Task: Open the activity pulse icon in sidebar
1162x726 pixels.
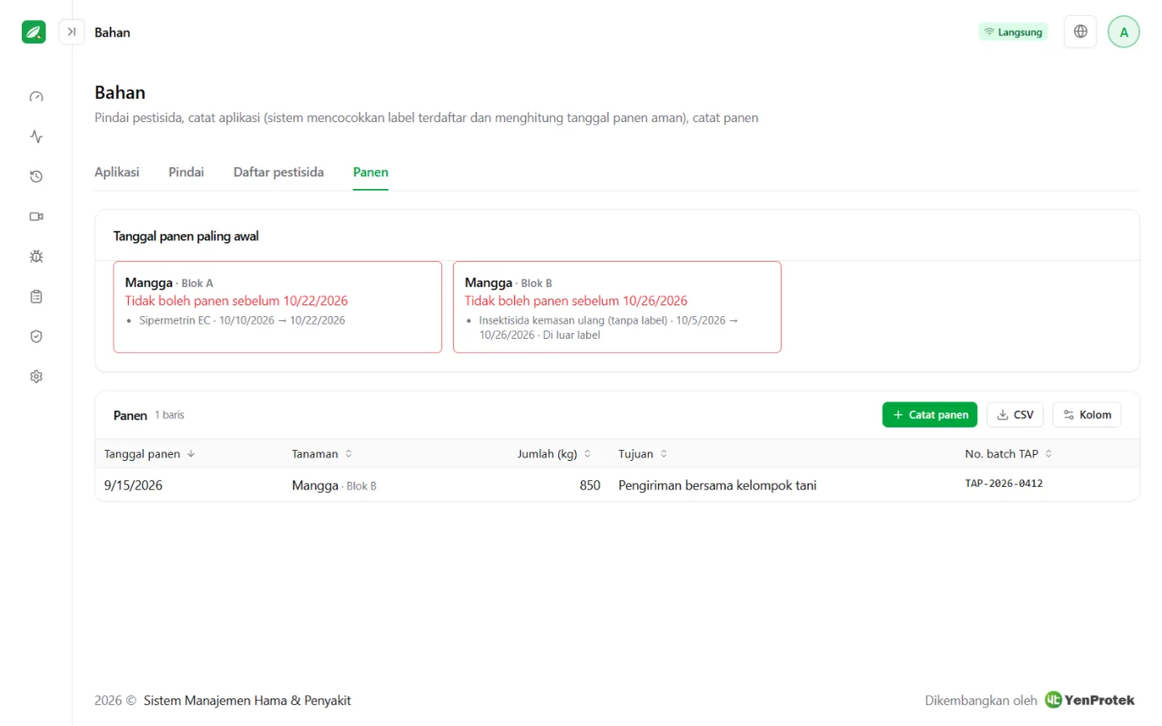Action: click(36, 136)
